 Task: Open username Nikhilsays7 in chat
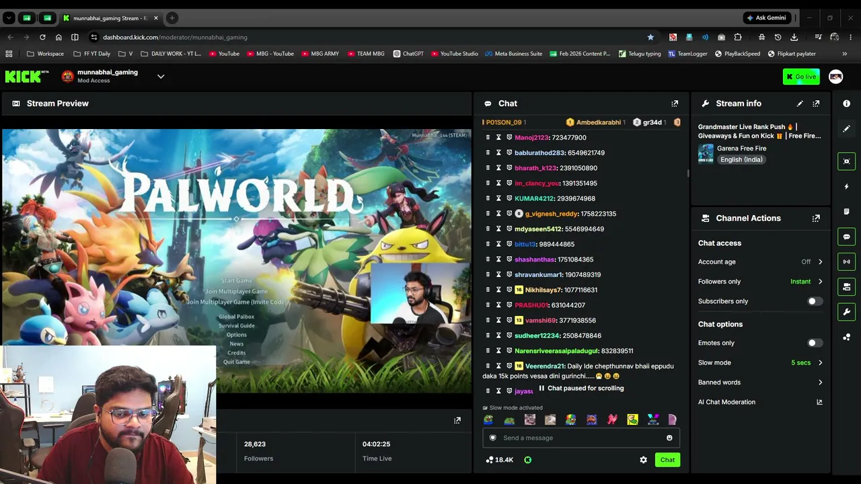[543, 290]
